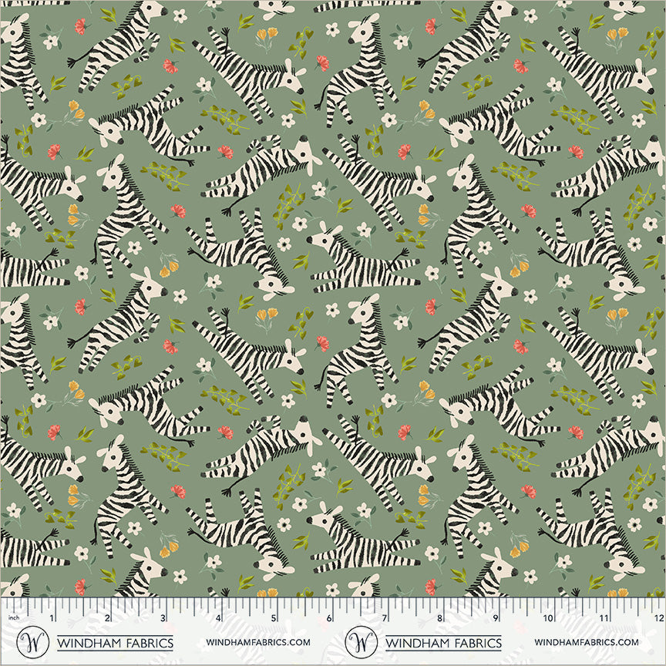Click the 8 inch ruler number
The width and height of the screenshot is (666, 666).
[x=439, y=618]
